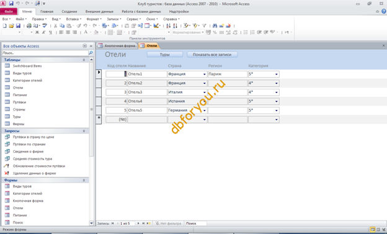Viewport: 387px width, 234px height.
Task: Select the record selector for Отель2 row
Action: coord(99,83)
